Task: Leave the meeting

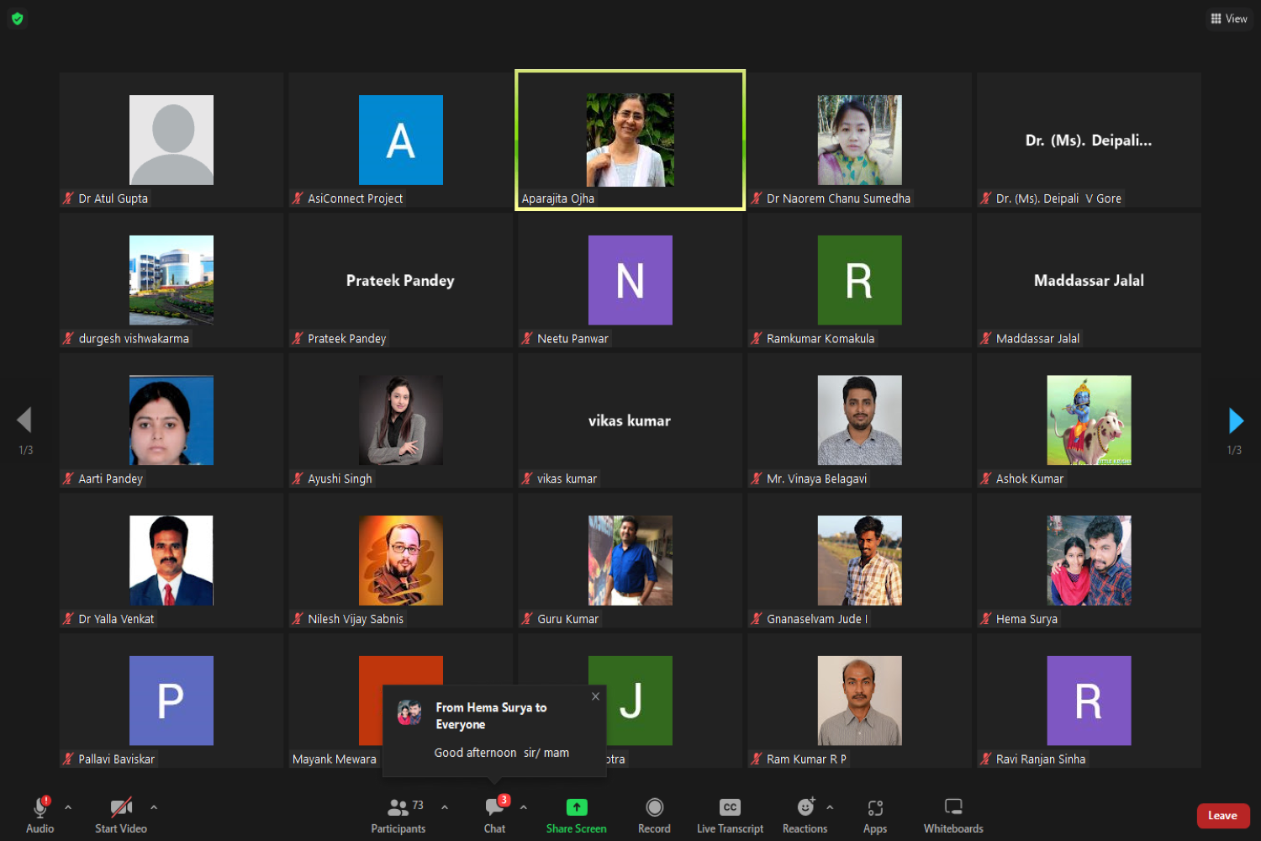Action: 1222,816
